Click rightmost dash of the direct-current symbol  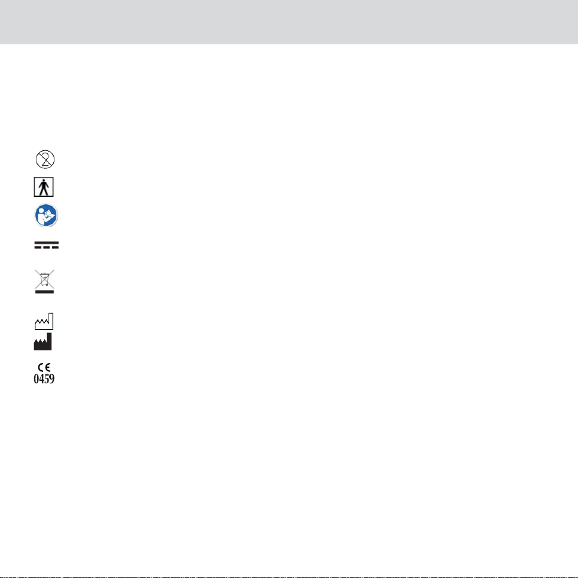tap(55, 247)
